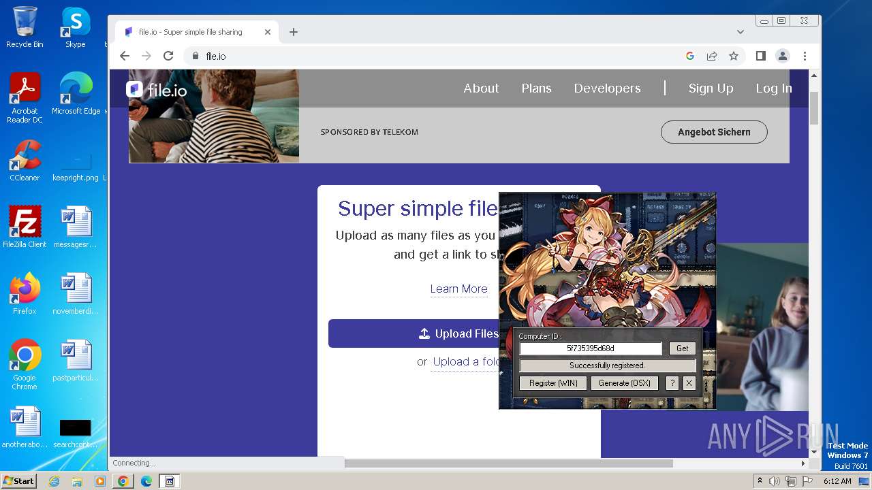Switch to Chrome in taskbar
872x490 pixels.
pos(123,481)
